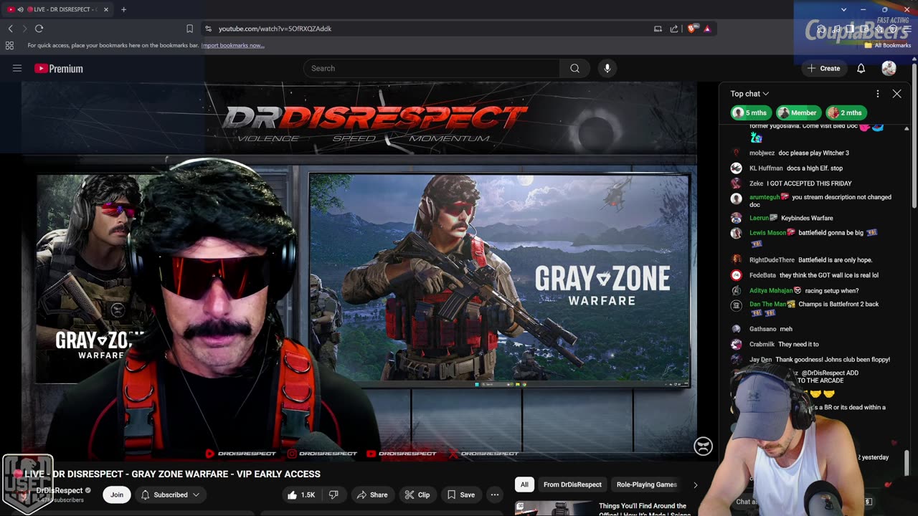Open FedeBata's avatar in chat
Image resolution: width=918 pixels, height=516 pixels.
click(736, 275)
